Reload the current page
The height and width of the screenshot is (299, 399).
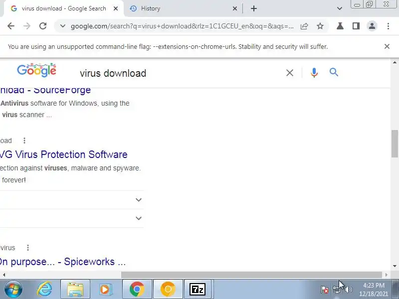(43, 26)
